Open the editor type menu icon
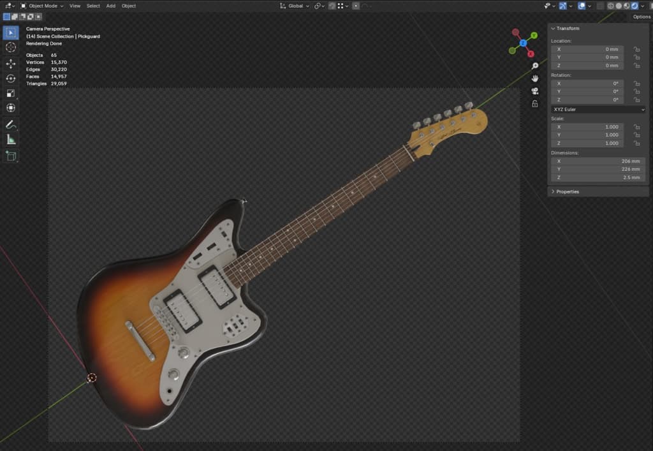The image size is (653, 451). click(9, 6)
